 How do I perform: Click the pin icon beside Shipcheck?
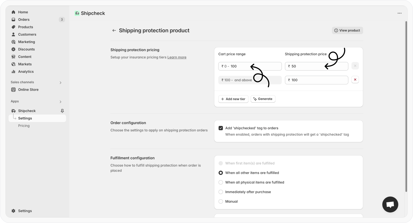62,111
